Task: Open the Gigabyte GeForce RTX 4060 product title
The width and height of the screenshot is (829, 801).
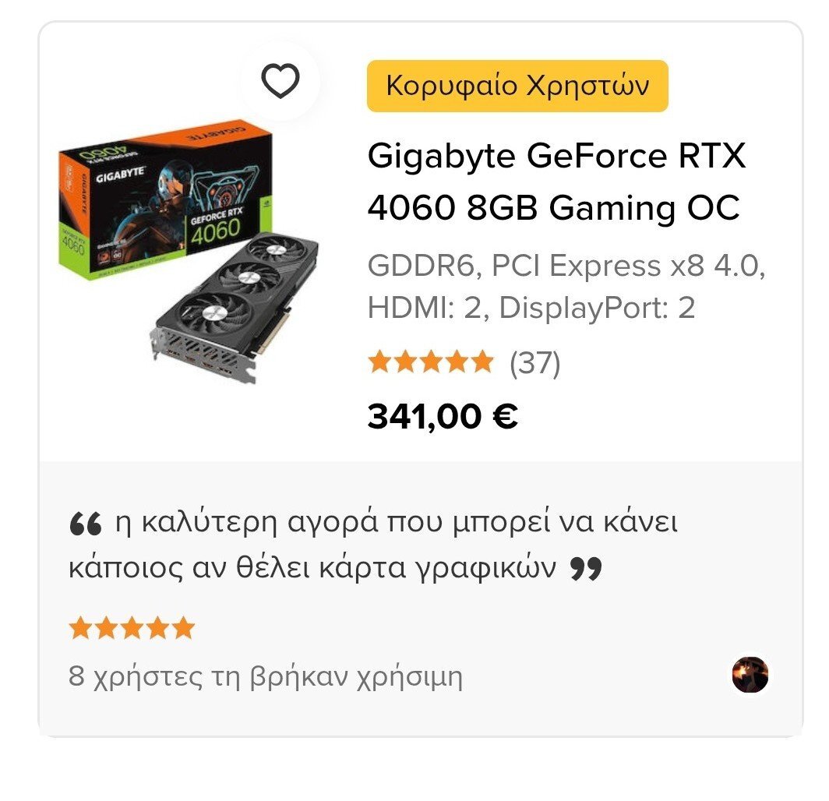Action: tap(556, 182)
